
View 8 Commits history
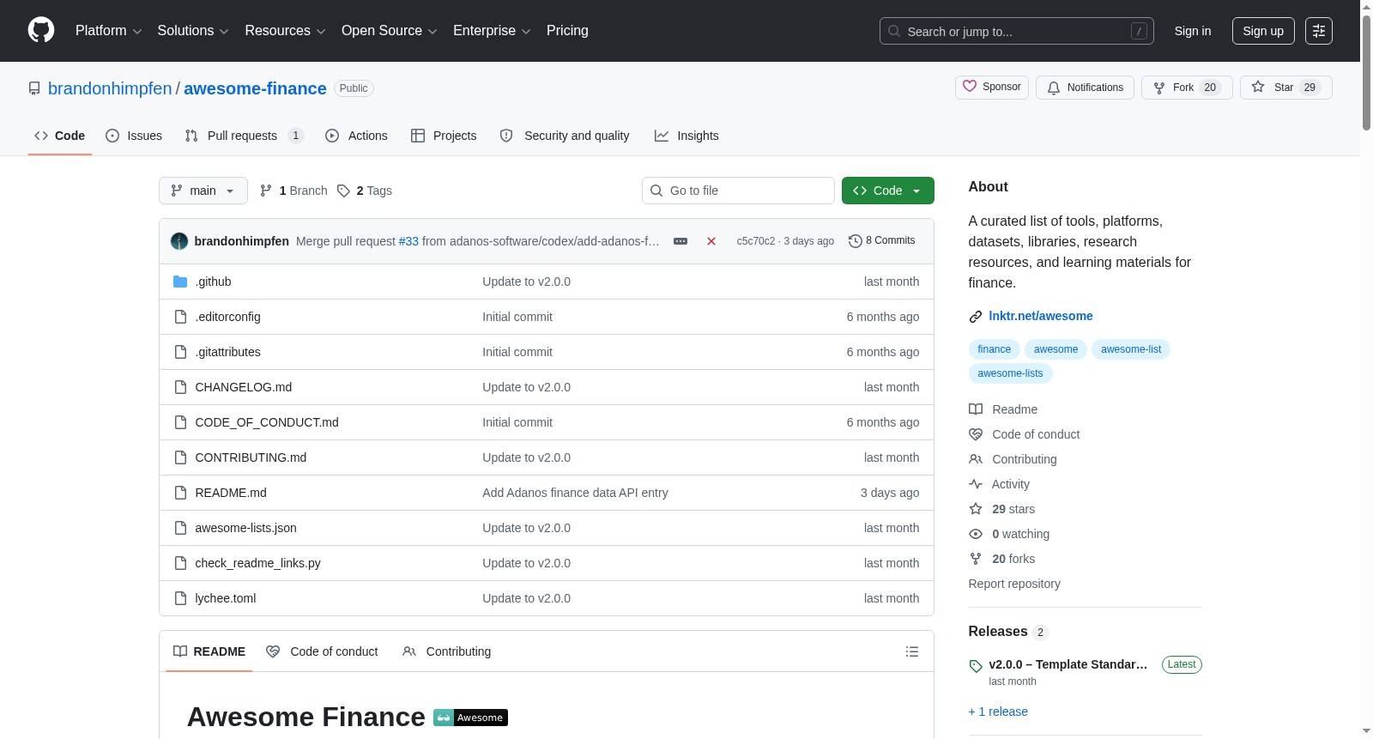pyautogui.click(x=881, y=240)
